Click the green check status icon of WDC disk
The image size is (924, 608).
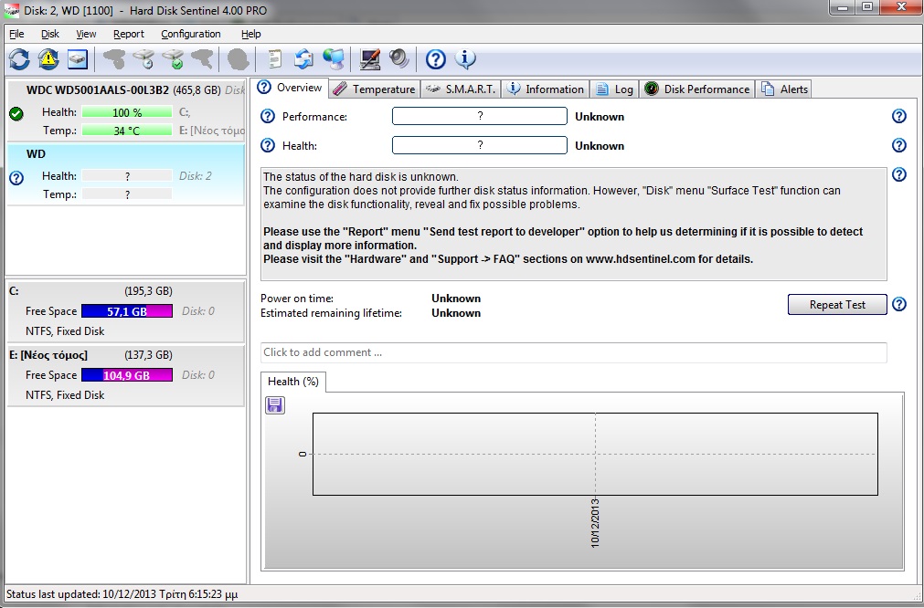(x=16, y=113)
